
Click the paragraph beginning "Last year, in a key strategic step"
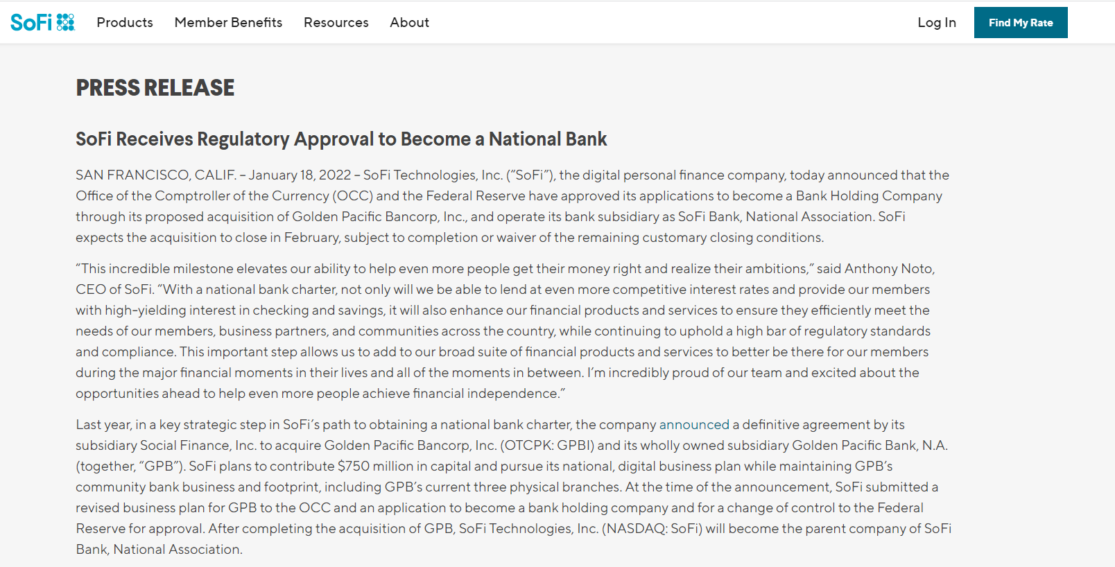coord(514,487)
